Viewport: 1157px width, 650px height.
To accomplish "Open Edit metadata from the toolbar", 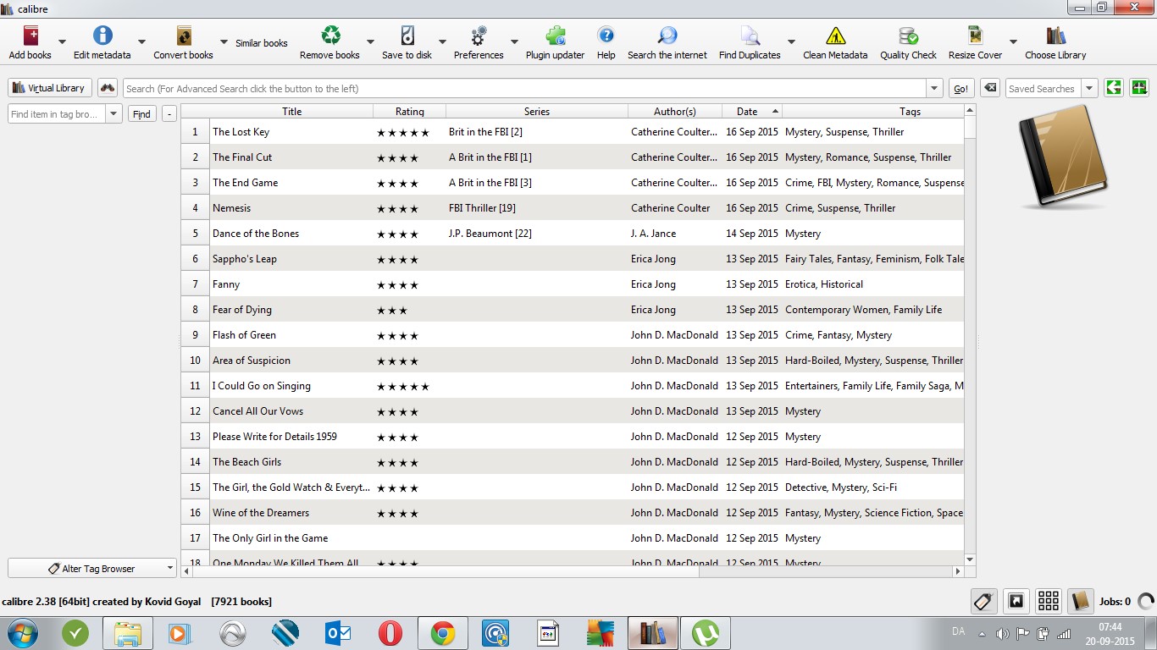I will [x=102, y=36].
